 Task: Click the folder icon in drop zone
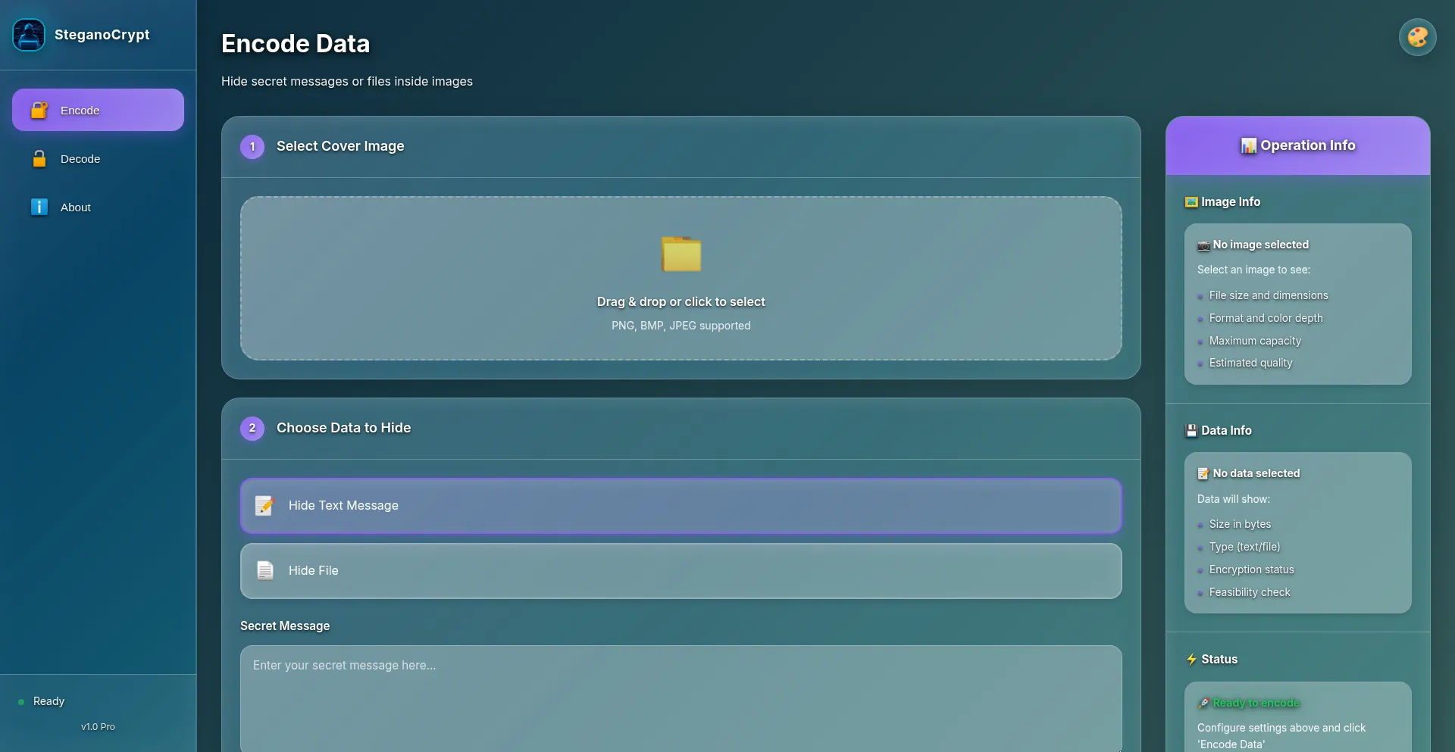point(681,254)
